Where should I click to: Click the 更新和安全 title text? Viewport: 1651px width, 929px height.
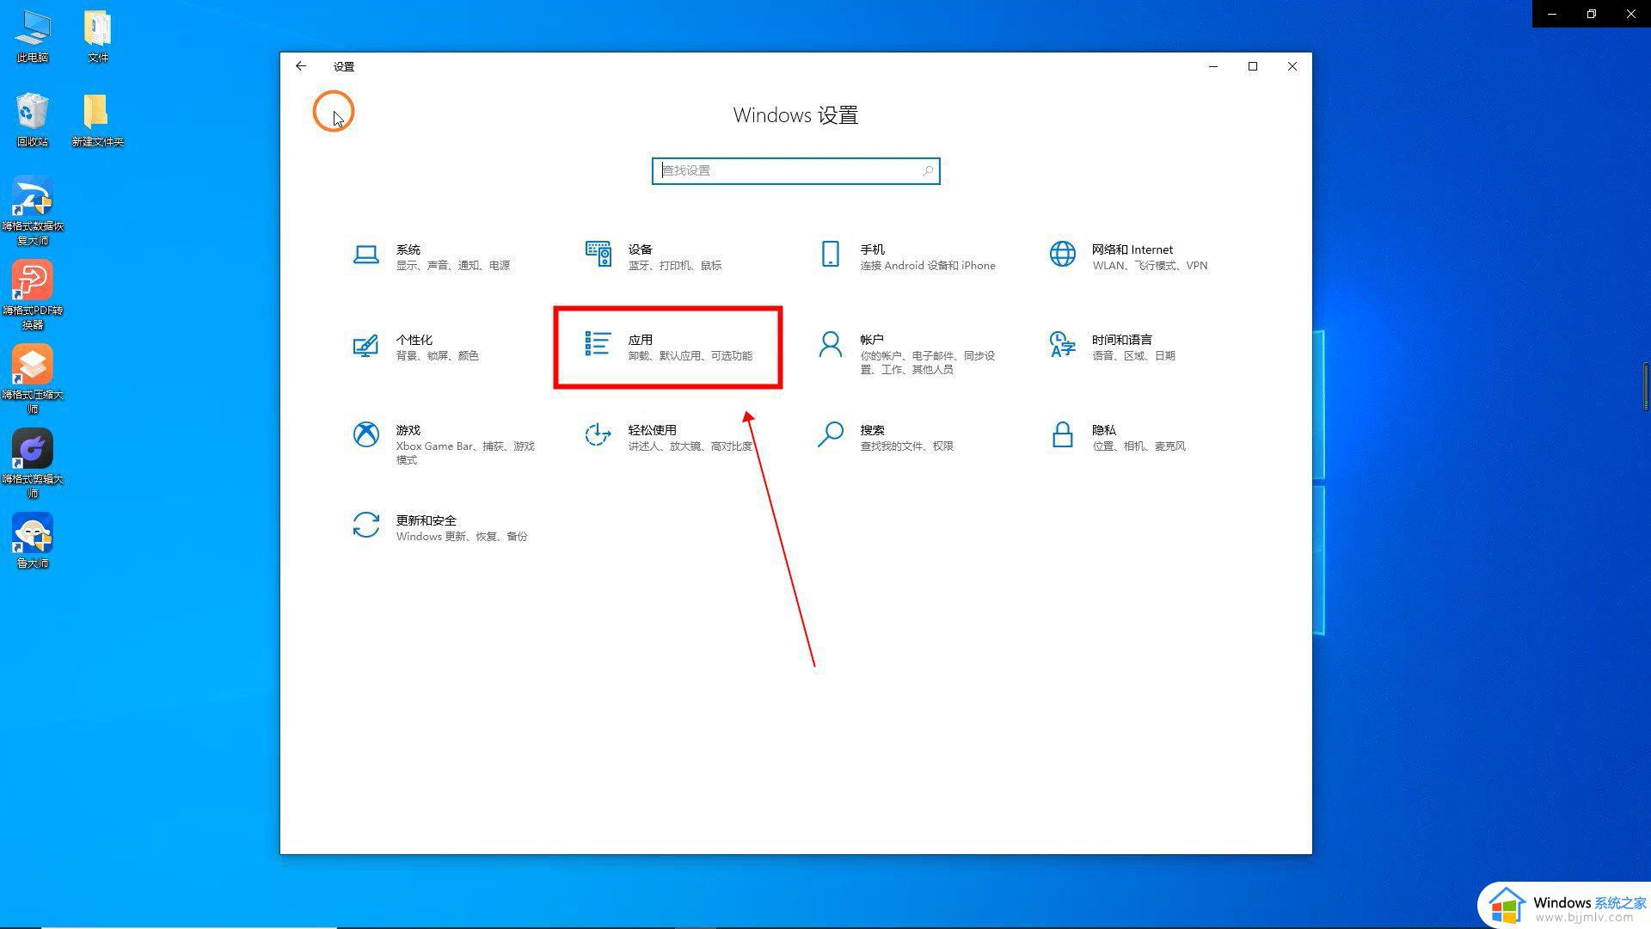pos(426,520)
